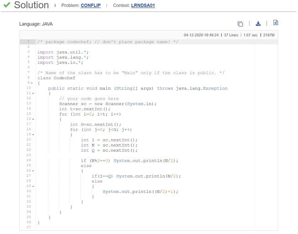Click the 'class Codechef' line

(56, 78)
